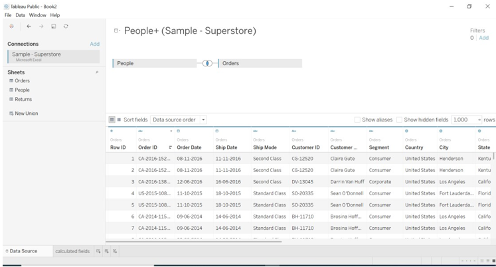The image size is (496, 267).
Task: Click the Orders sheet table icon
Action: pos(11,80)
